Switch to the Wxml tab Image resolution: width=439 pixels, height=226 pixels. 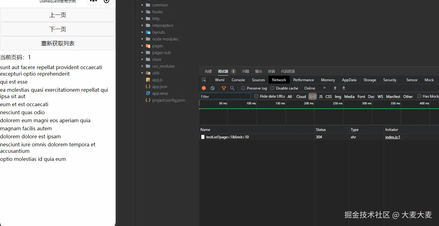click(219, 80)
